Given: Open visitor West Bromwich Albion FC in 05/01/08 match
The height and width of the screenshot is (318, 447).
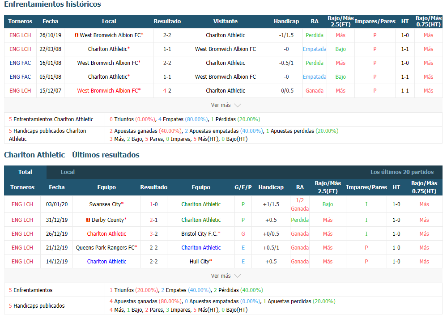Looking at the screenshot, I should coord(226,77).
